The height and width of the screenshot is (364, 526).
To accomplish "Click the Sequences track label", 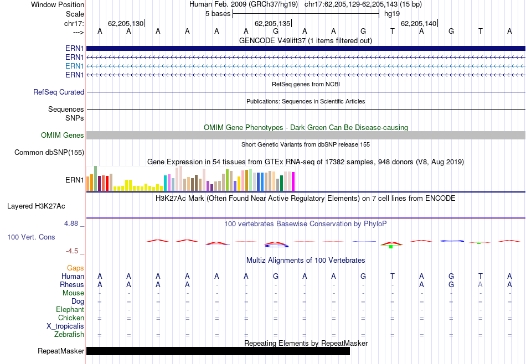I will click(66, 110).
